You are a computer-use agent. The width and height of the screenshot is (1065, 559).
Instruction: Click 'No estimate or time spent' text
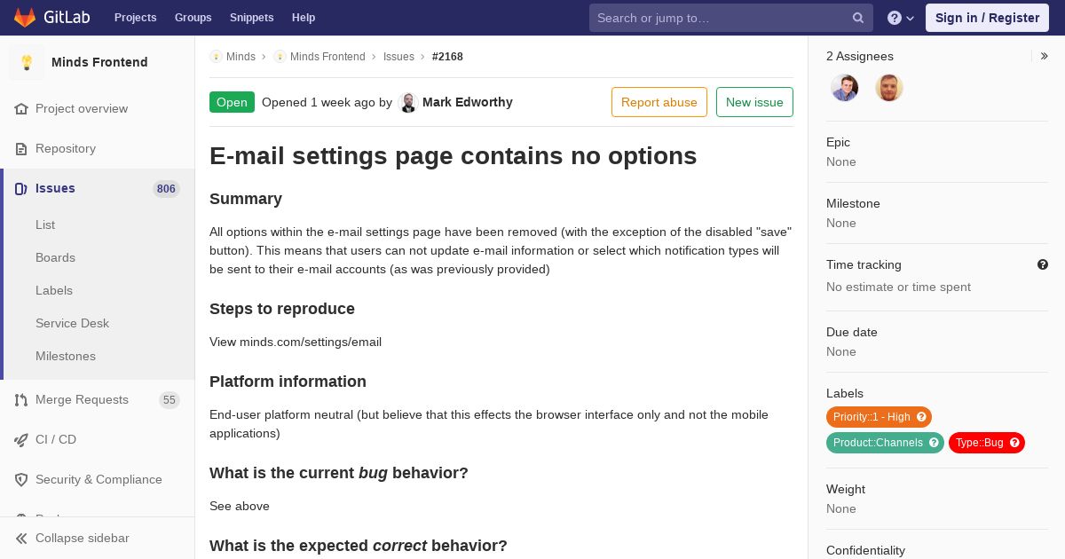898,287
